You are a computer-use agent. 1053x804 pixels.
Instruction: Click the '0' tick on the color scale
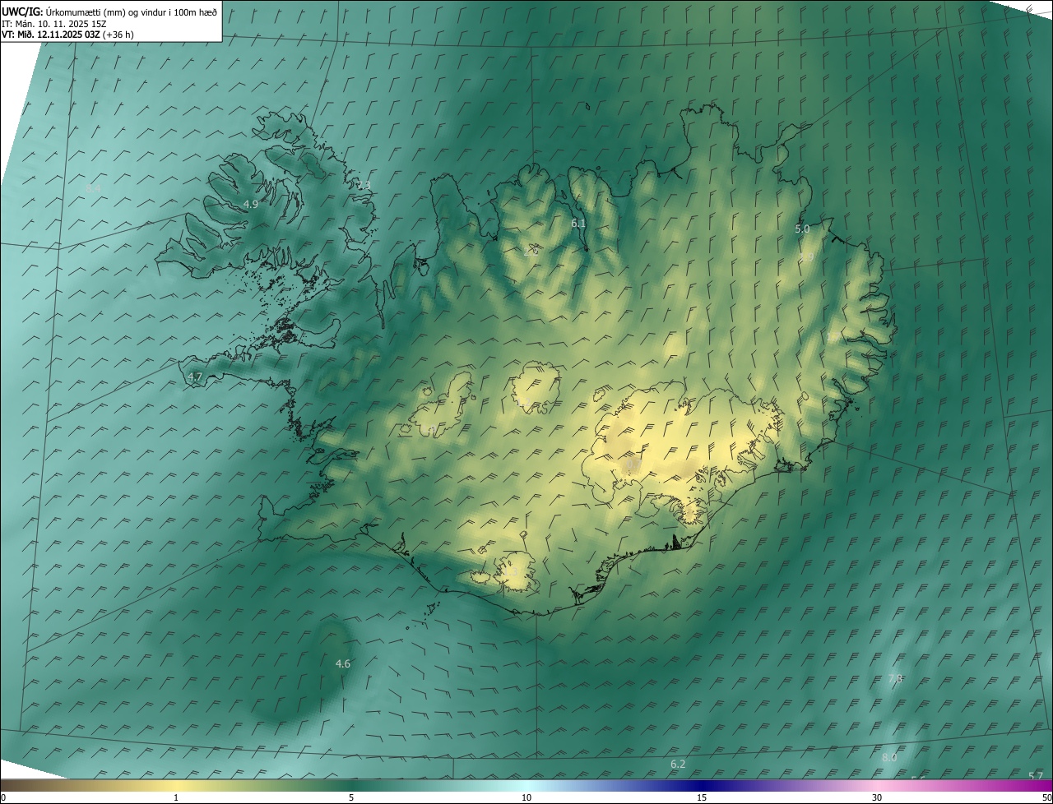(3, 797)
